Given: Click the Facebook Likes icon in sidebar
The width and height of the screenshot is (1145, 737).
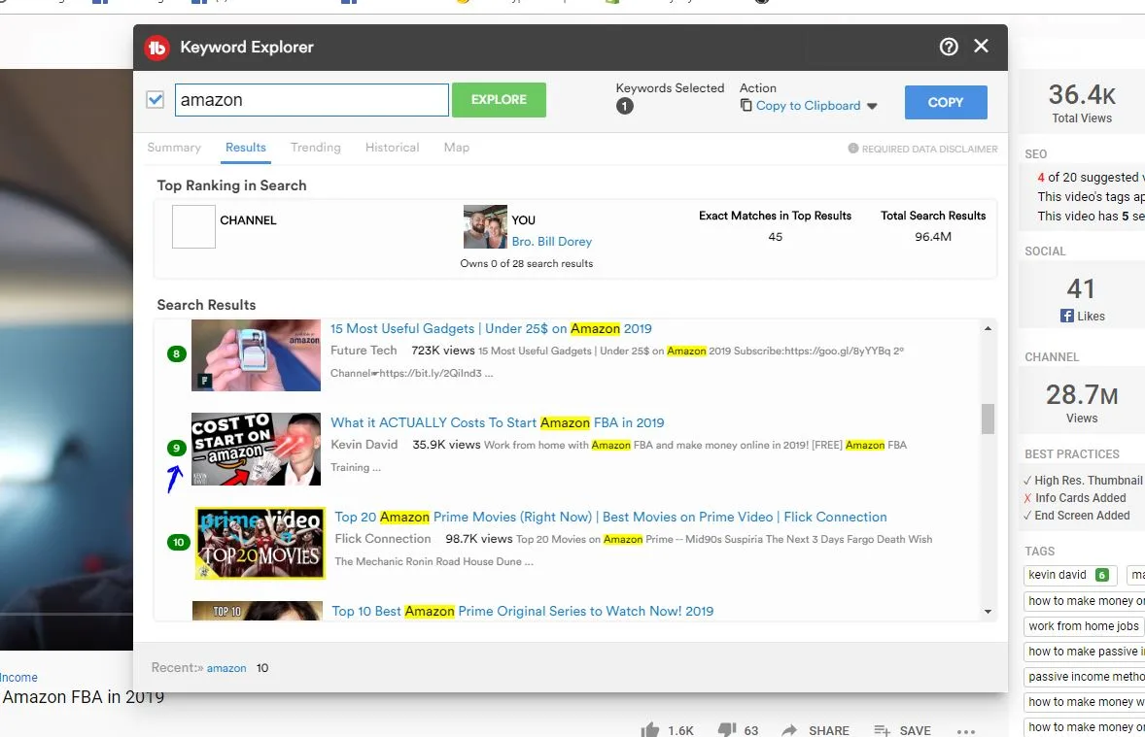Looking at the screenshot, I should point(1067,316).
